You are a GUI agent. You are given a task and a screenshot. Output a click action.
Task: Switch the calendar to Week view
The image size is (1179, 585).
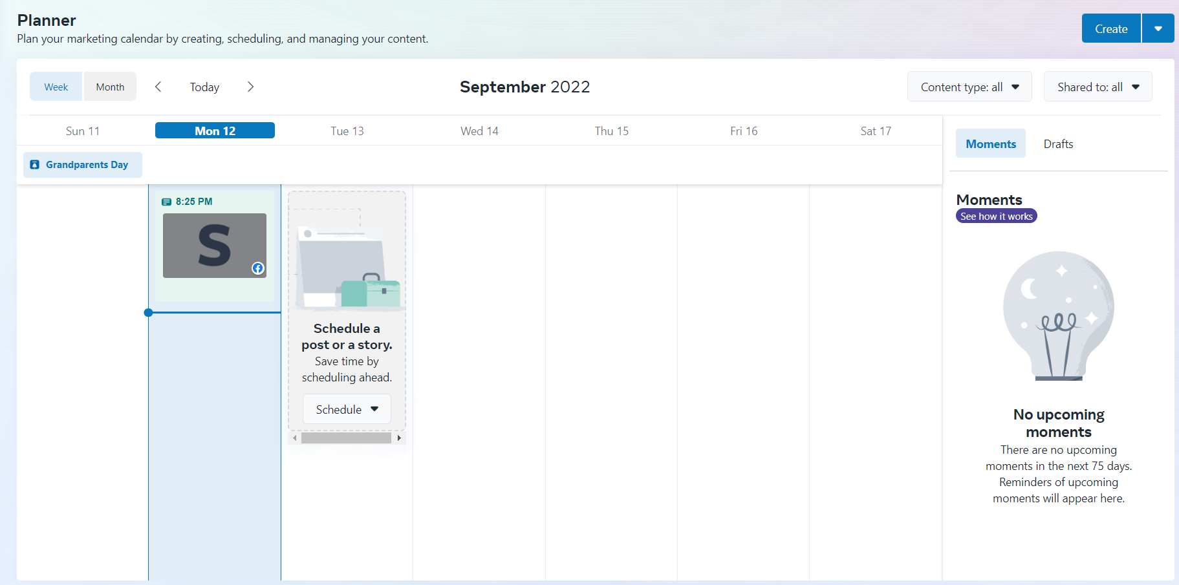point(56,86)
